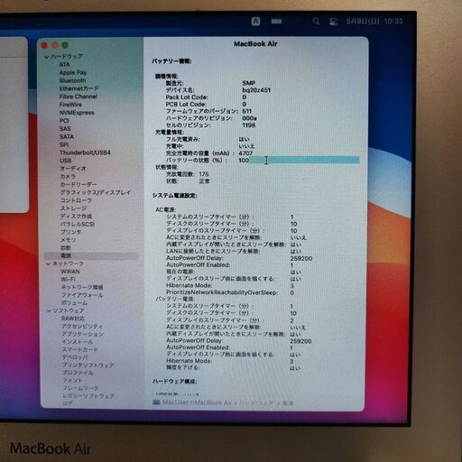The height and width of the screenshot is (462, 462).
Task: Select SAS in the sidebar
Action: click(65, 129)
